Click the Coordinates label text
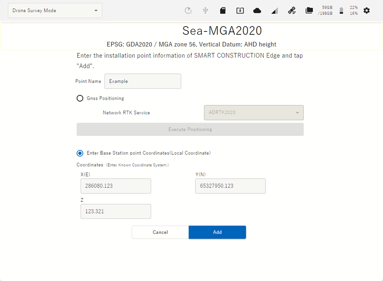Screen dimensions: 383x281 click(90, 165)
